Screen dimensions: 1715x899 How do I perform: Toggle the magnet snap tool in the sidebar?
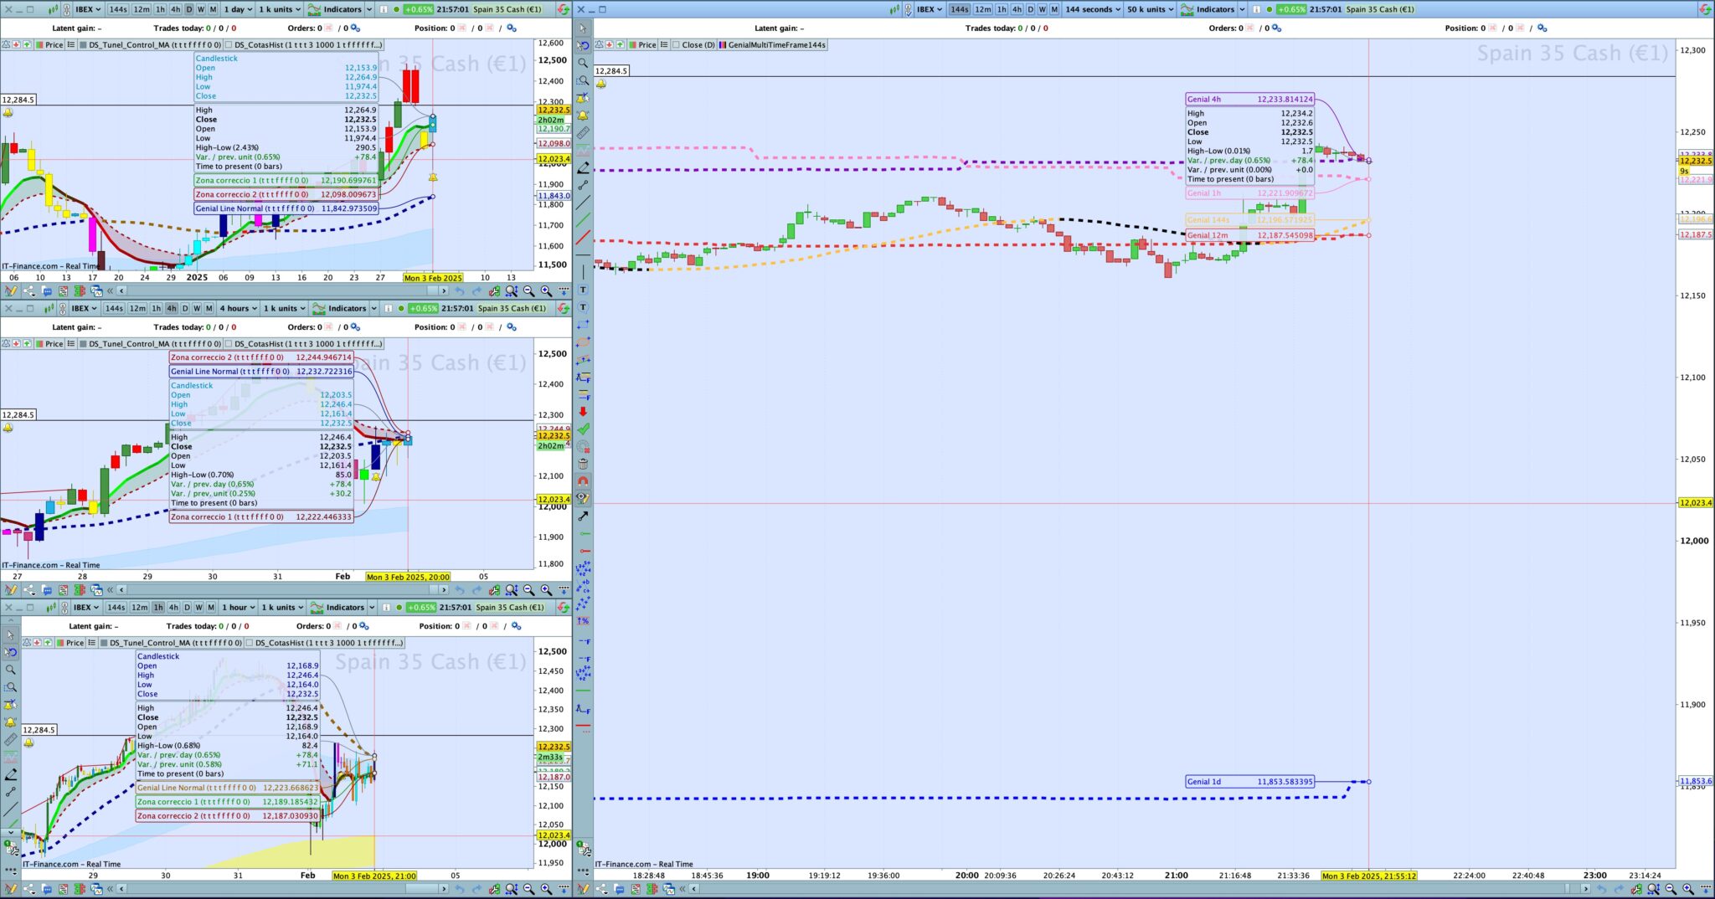(x=583, y=480)
